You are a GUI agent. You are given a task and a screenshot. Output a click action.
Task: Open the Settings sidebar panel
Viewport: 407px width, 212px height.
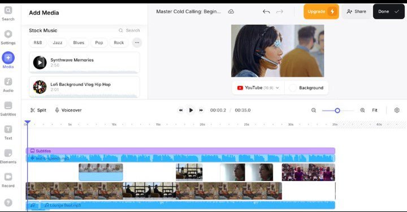[8, 37]
